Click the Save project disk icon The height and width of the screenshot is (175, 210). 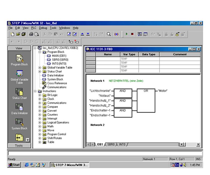tap(24, 34)
